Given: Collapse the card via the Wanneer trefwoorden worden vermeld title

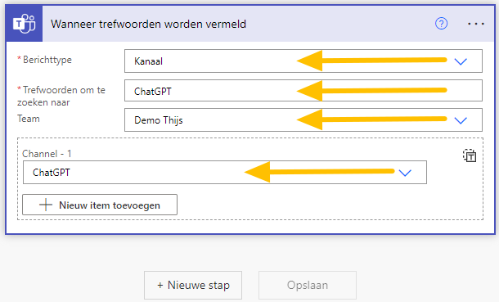Looking at the screenshot, I should click(148, 25).
